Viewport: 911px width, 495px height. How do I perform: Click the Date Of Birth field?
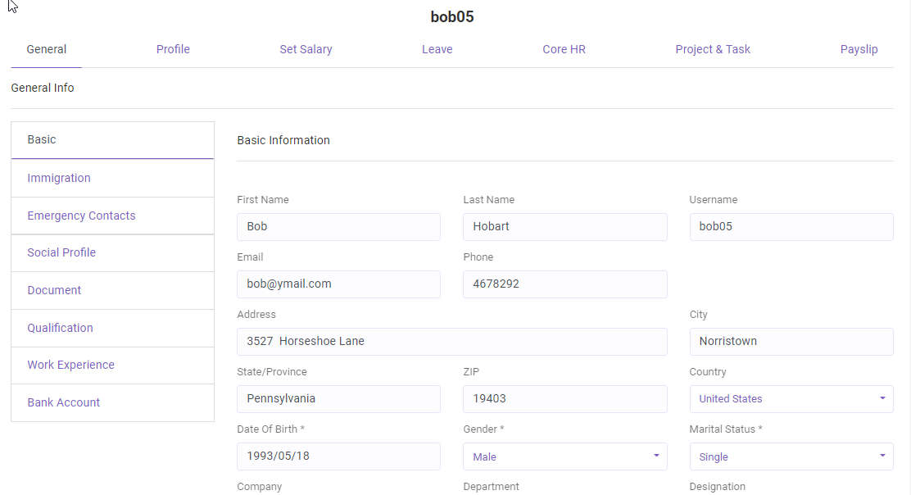point(338,456)
